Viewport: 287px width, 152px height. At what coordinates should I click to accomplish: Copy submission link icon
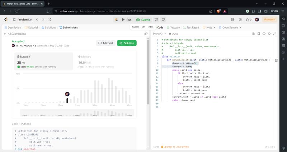(x=146, y=34)
